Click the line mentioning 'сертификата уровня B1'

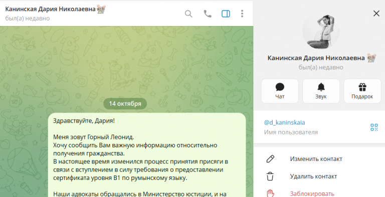(120, 178)
